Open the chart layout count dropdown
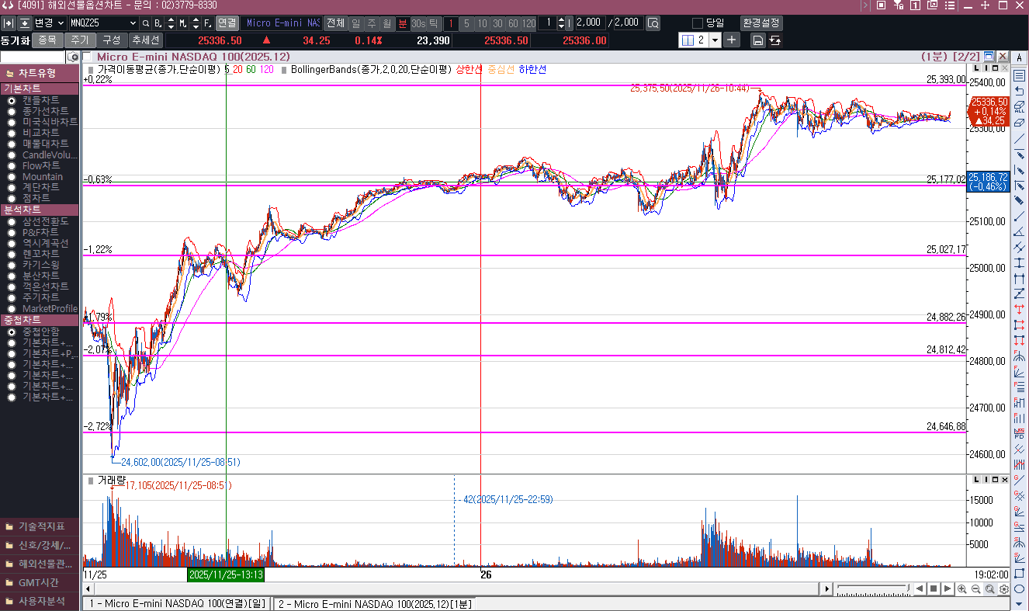1029x611 pixels. click(713, 40)
